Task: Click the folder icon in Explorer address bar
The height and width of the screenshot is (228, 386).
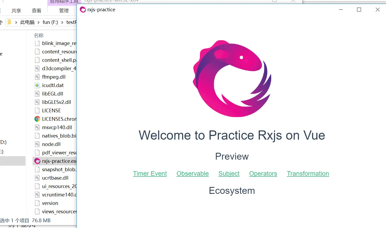Action: coord(9,22)
